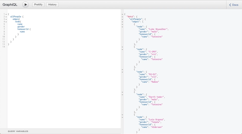Viewport: 242px width, 134px height.
Task: Click "Naboo" homeworld value
Action: (x=155, y=82)
